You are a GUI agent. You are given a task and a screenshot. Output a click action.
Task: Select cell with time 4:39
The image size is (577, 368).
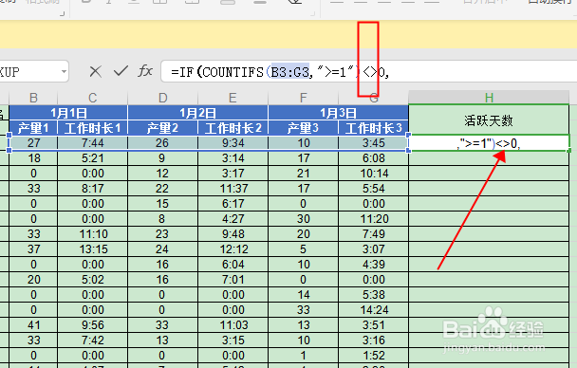pyautogui.click(x=373, y=265)
